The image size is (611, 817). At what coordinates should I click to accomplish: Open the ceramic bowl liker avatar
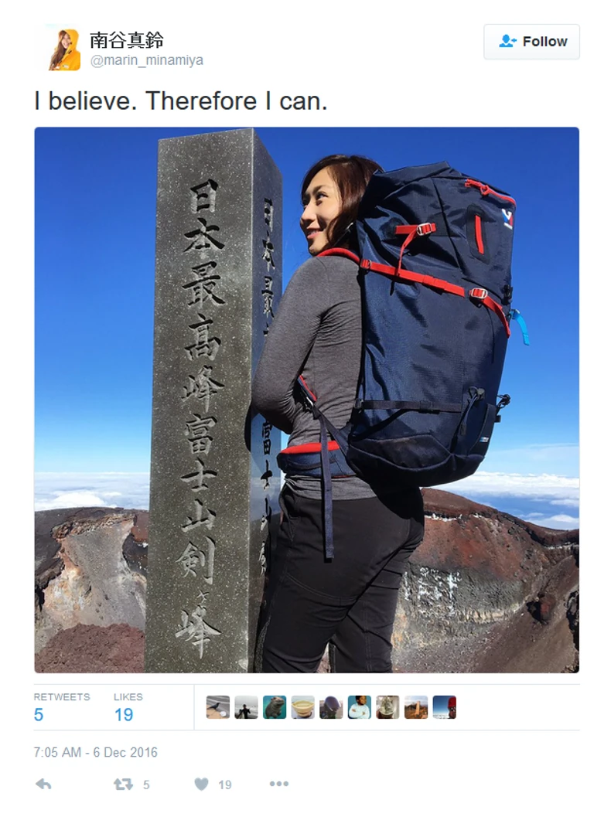[x=303, y=707]
